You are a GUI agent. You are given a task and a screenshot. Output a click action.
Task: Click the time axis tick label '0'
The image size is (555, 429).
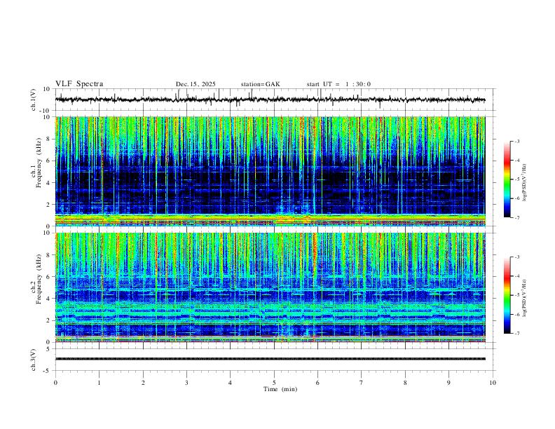55,383
